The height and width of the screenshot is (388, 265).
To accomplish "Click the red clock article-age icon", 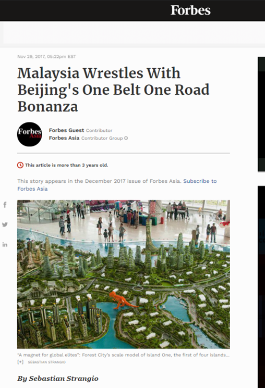I will pos(20,165).
